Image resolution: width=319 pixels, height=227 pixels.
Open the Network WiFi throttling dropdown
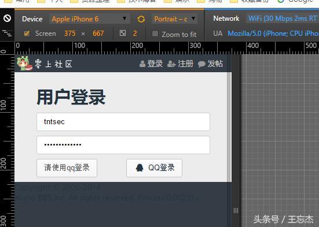tap(283, 18)
